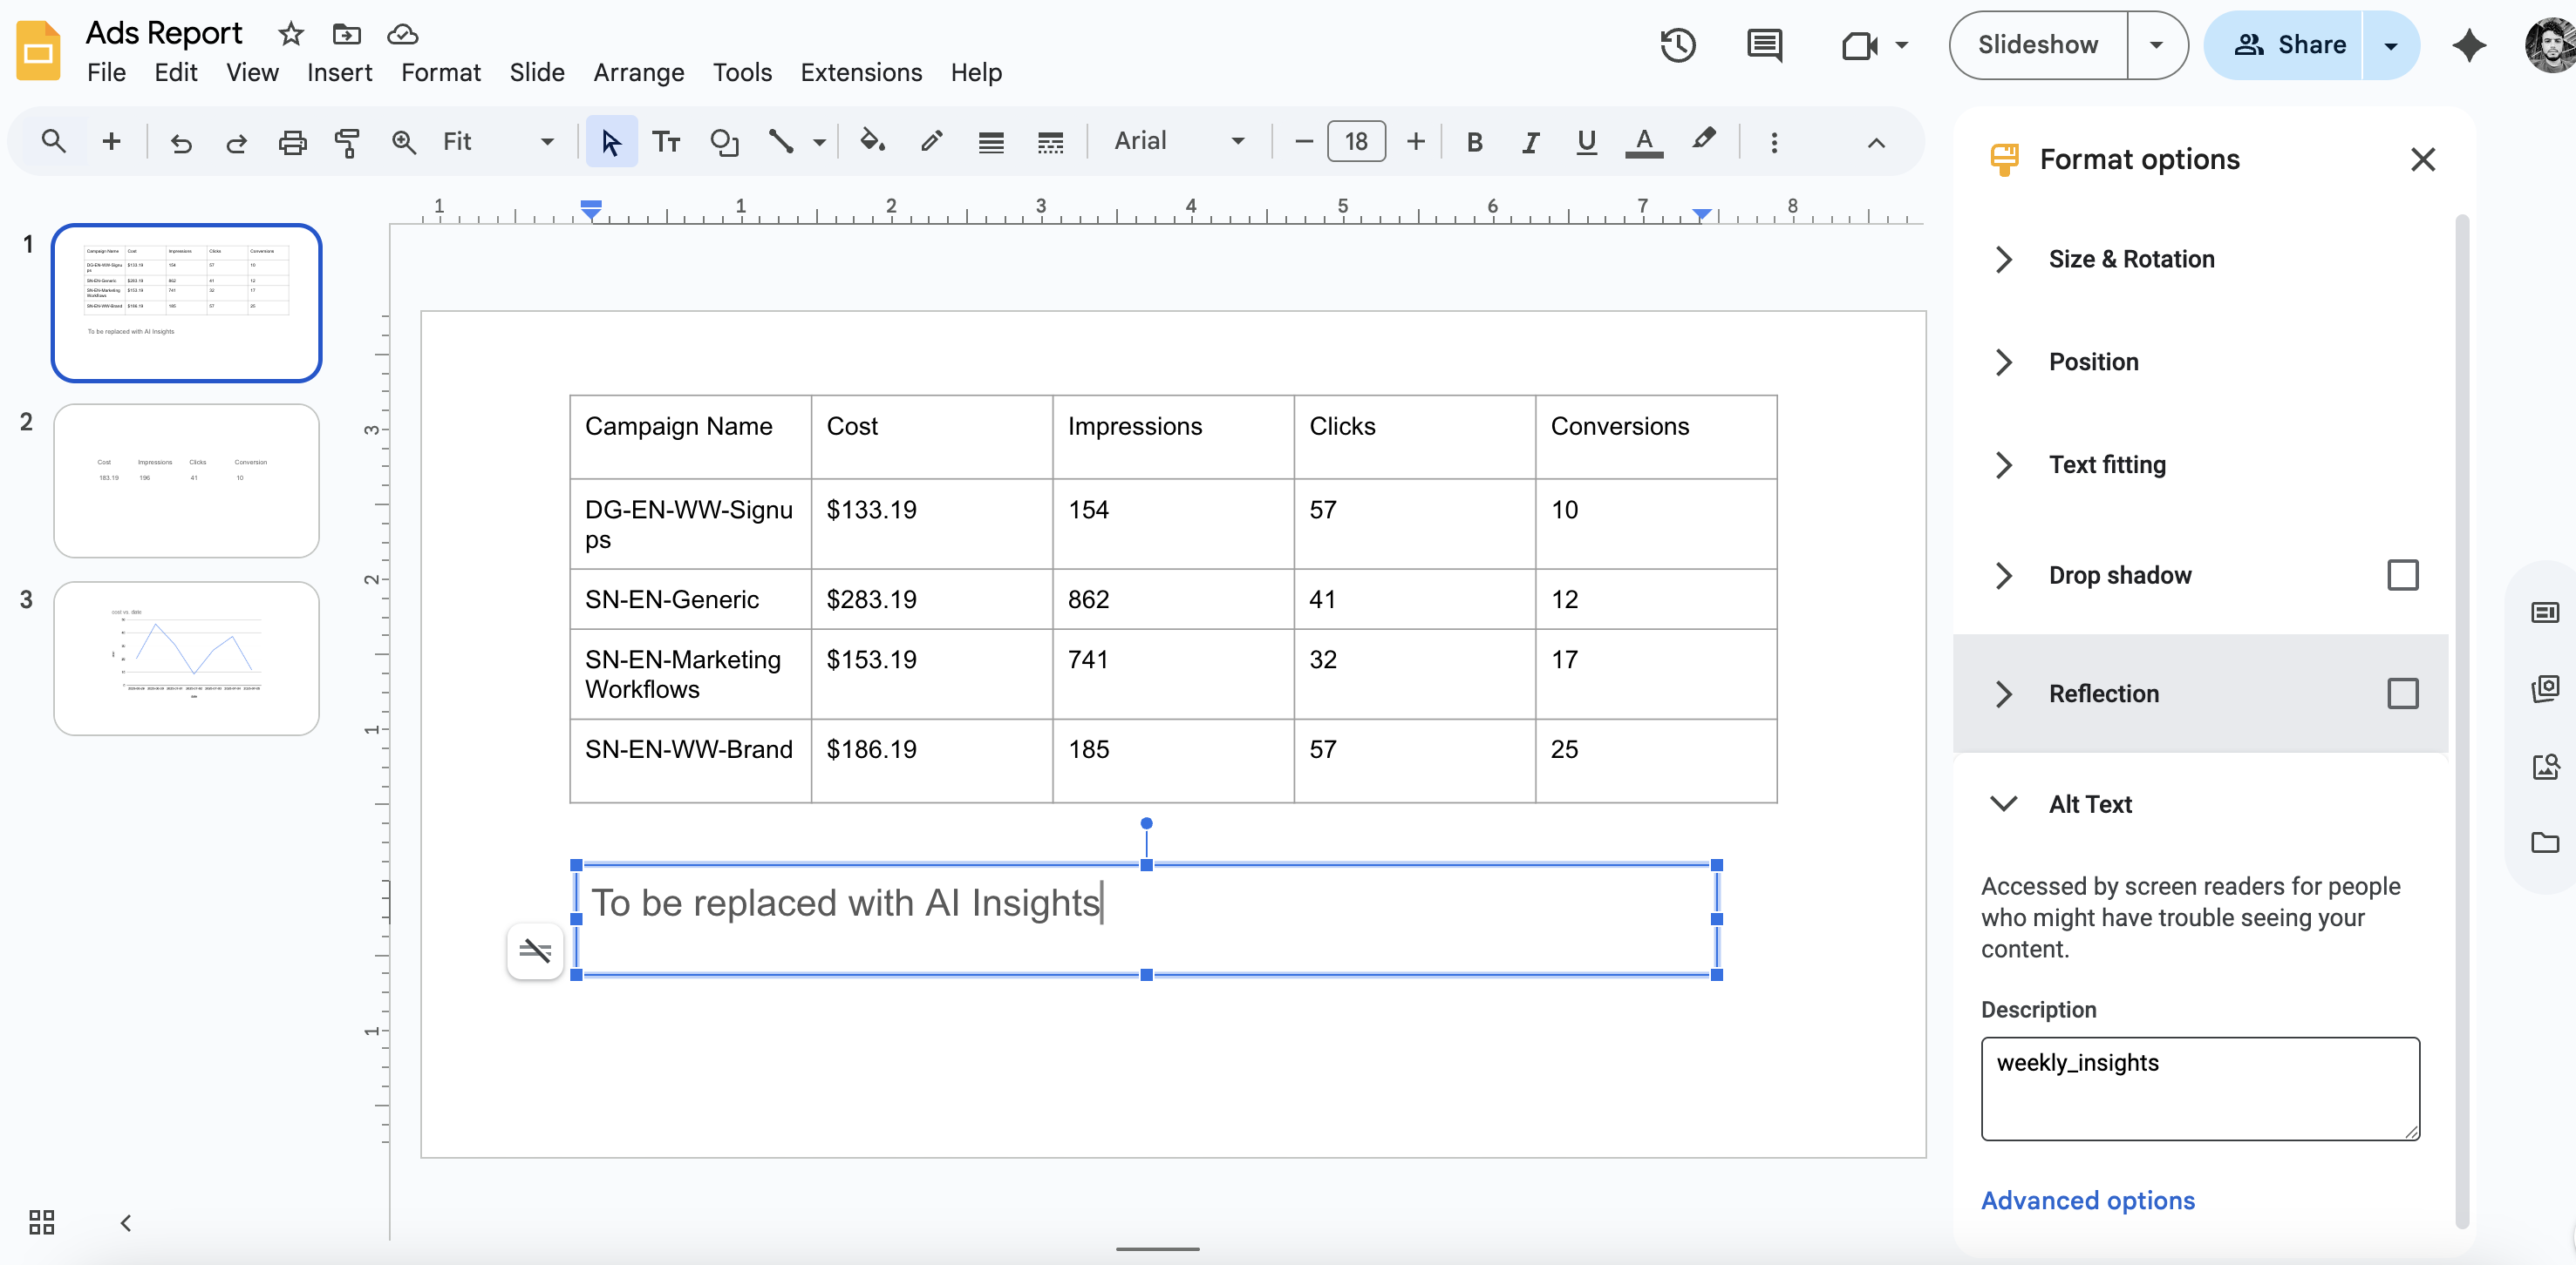Expand the Size & Rotation section
2576x1265 pixels.
(2130, 259)
